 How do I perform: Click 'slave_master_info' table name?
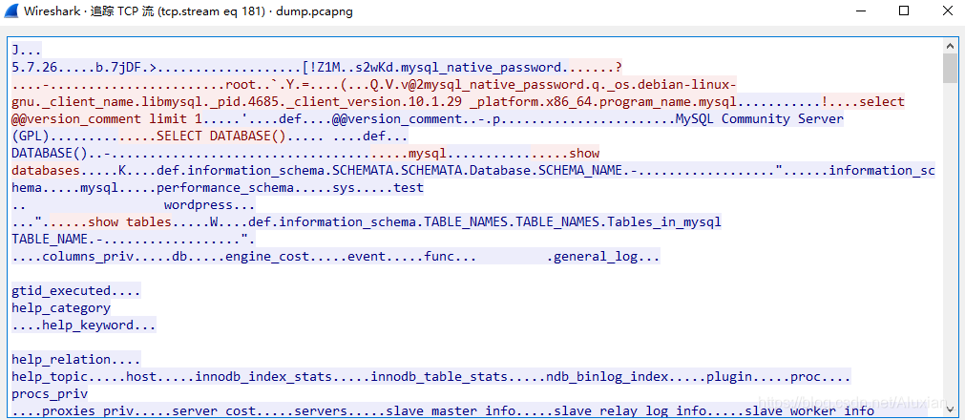451,411
